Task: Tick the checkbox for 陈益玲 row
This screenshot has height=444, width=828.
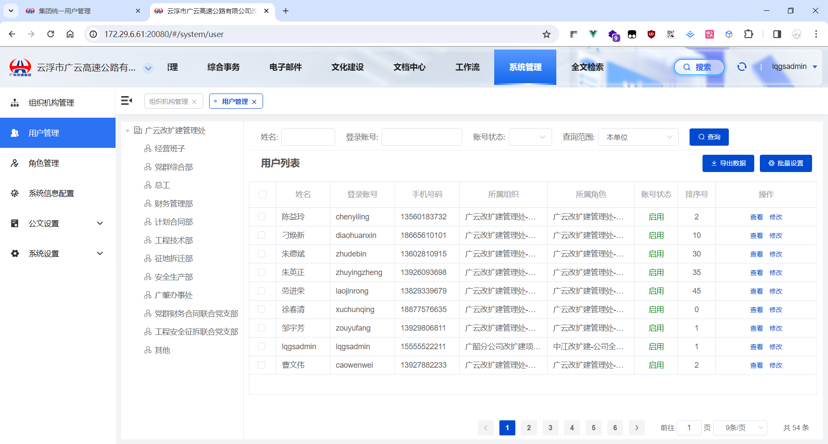Action: pyautogui.click(x=262, y=217)
